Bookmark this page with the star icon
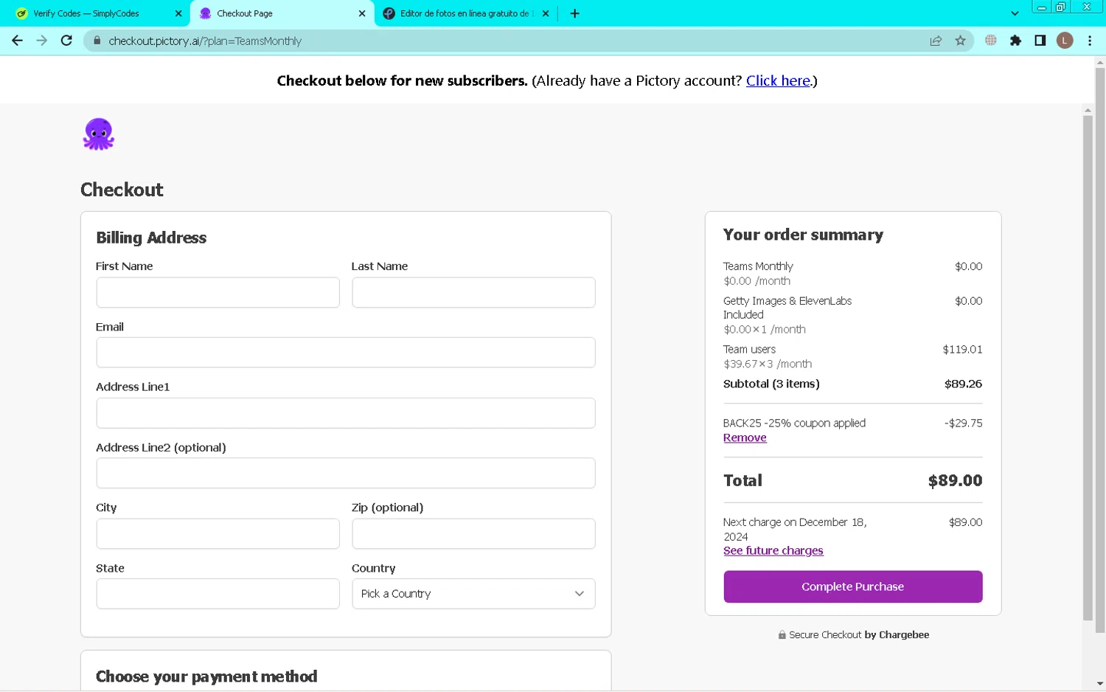The width and height of the screenshot is (1106, 692). pyautogui.click(x=960, y=41)
